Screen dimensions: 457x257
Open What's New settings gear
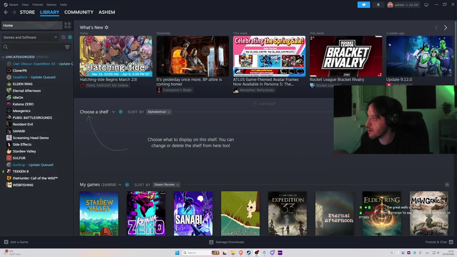tap(106, 27)
